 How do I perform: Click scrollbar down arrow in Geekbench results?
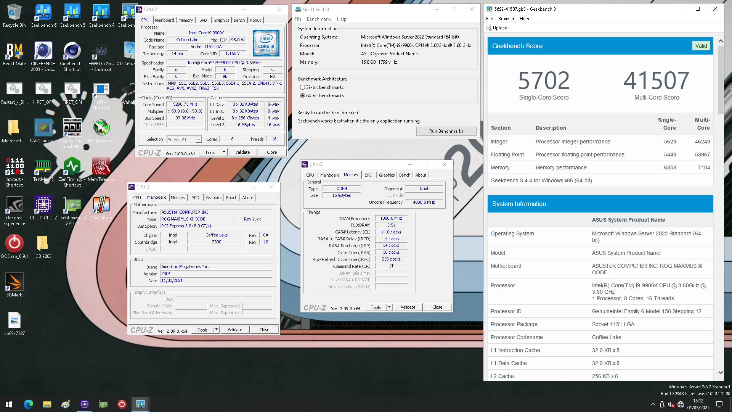721,373
